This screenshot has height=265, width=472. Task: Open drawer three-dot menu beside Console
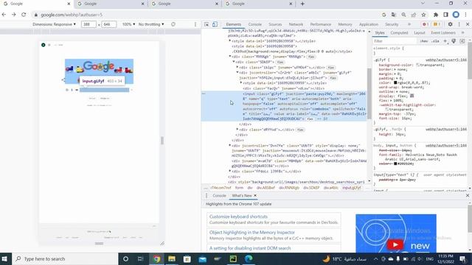tap(206, 196)
